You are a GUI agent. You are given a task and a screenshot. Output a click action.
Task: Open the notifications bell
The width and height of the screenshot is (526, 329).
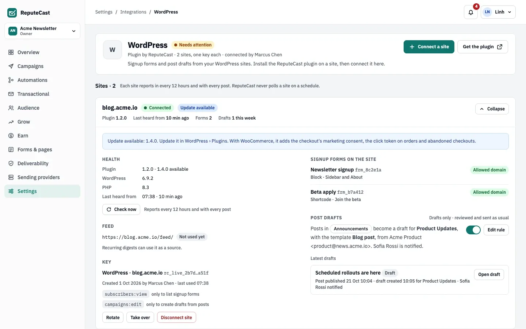471,12
